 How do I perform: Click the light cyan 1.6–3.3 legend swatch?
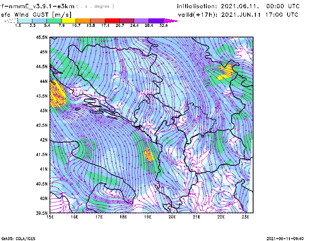[x=25, y=21]
